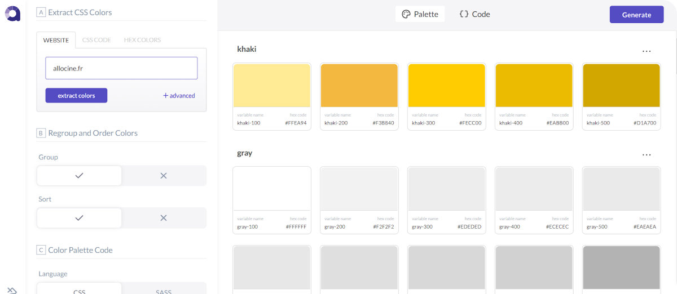Disable Sort with the X option
This screenshot has width=677, height=294.
[164, 218]
